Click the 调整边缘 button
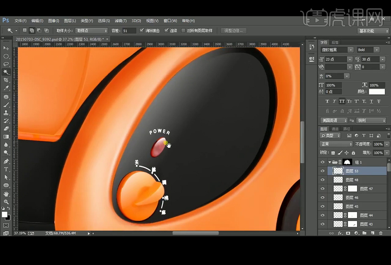Screen dimensions: 391x265 (x=234, y=30)
